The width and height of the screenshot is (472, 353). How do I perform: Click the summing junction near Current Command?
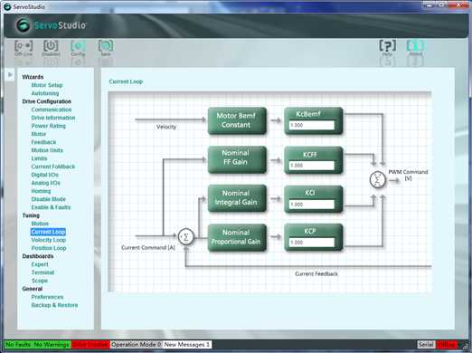tap(185, 237)
